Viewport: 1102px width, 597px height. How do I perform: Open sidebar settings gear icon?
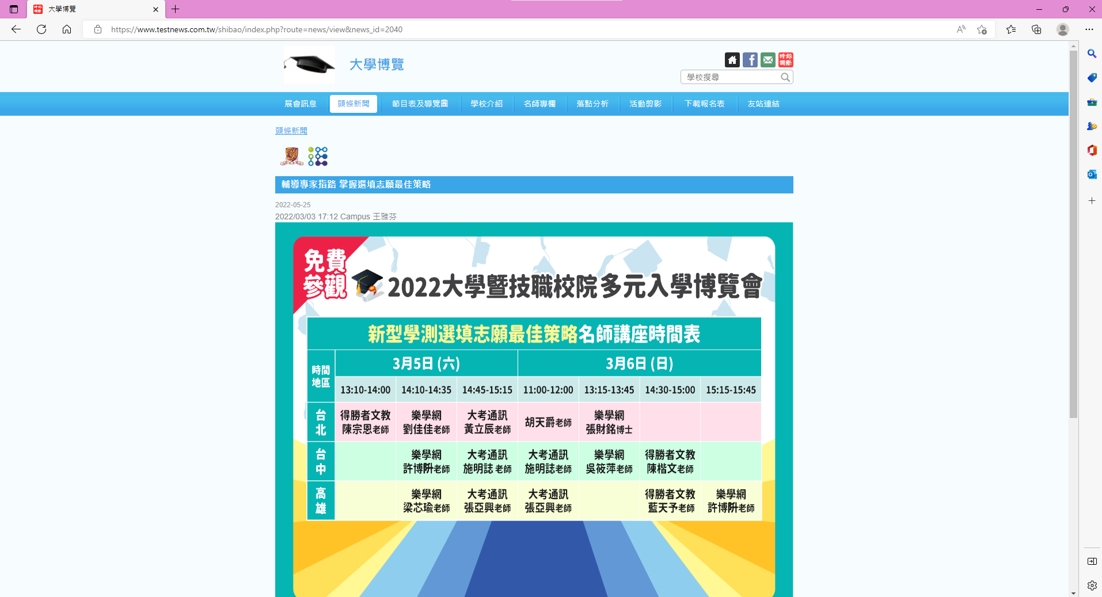point(1092,585)
